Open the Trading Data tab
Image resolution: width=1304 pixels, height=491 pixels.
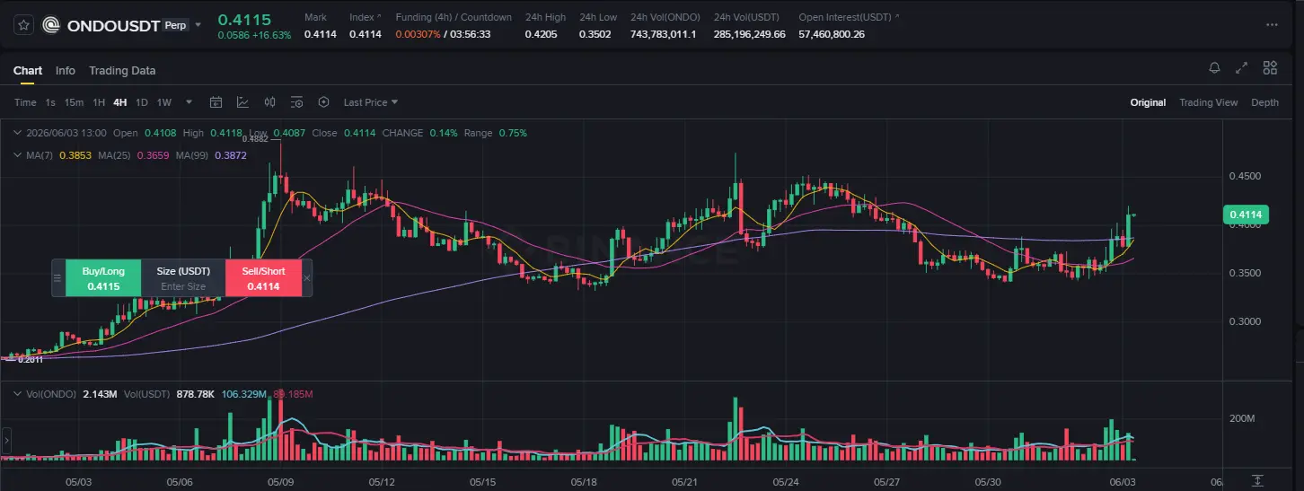tap(122, 71)
